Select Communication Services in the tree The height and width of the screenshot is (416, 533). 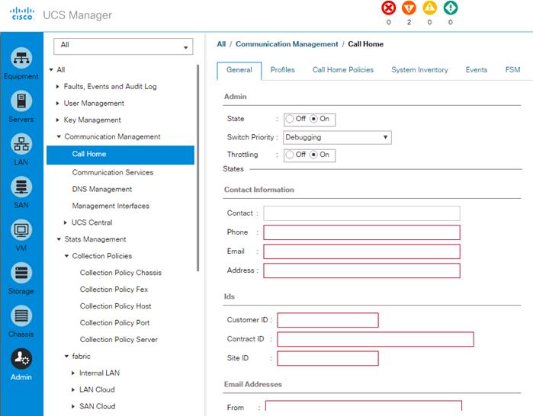(x=113, y=172)
